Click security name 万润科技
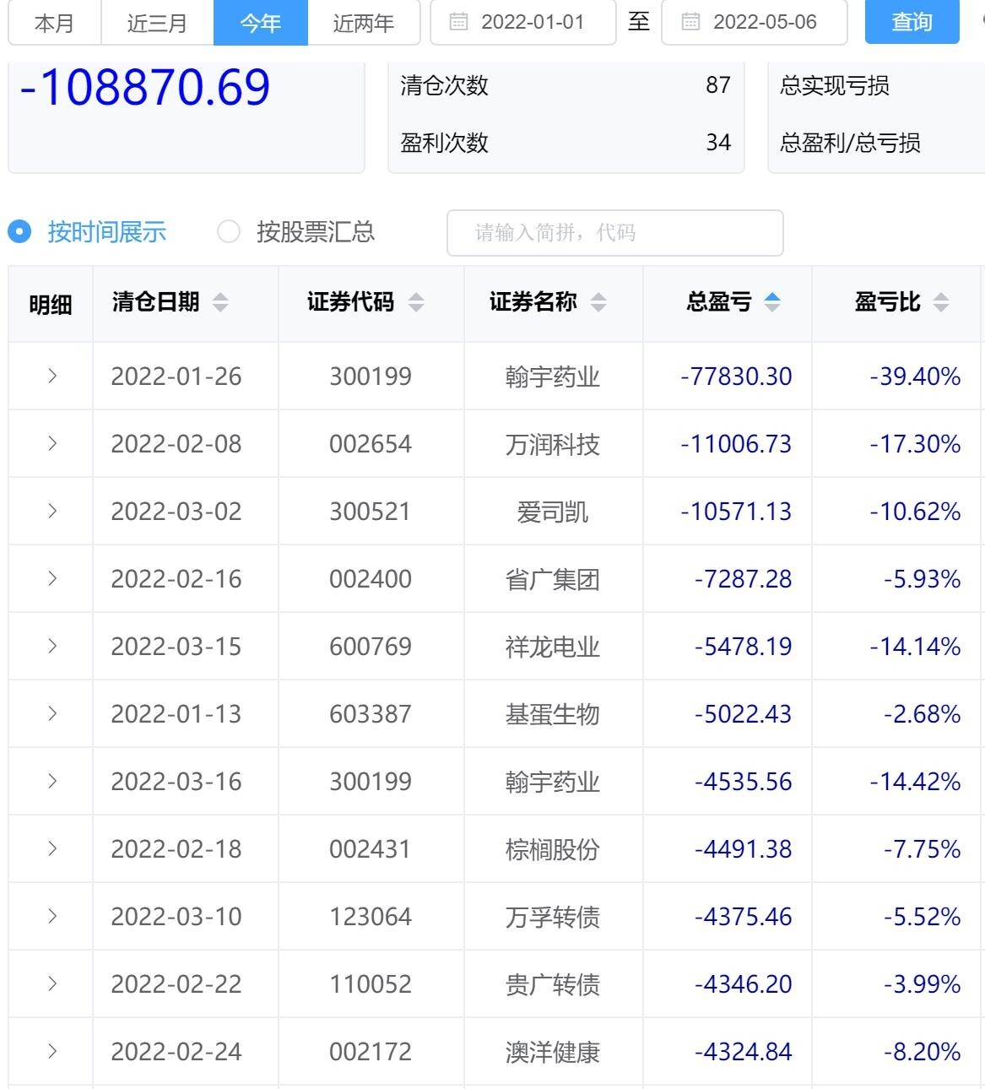This screenshot has height=1089, width=985. [x=553, y=444]
